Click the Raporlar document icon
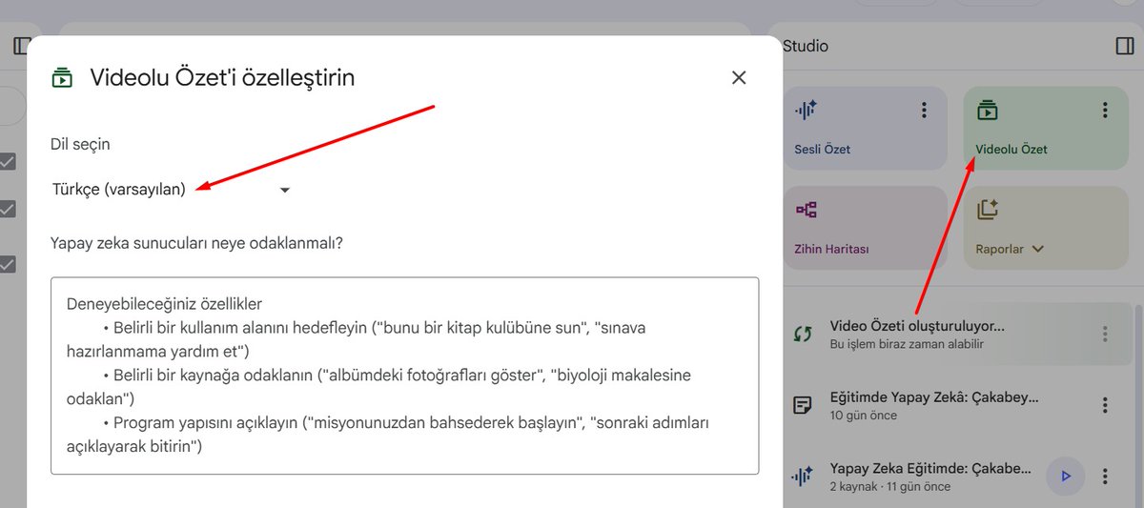Viewport: 1144px width, 508px height. 987,210
